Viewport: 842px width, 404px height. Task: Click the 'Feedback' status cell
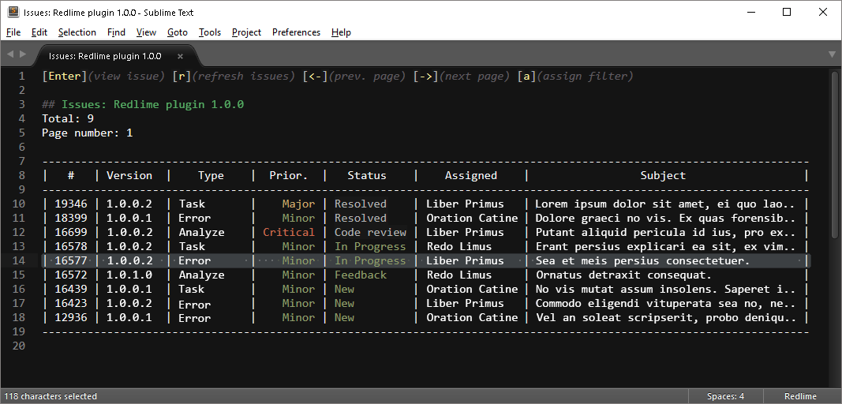tap(361, 275)
